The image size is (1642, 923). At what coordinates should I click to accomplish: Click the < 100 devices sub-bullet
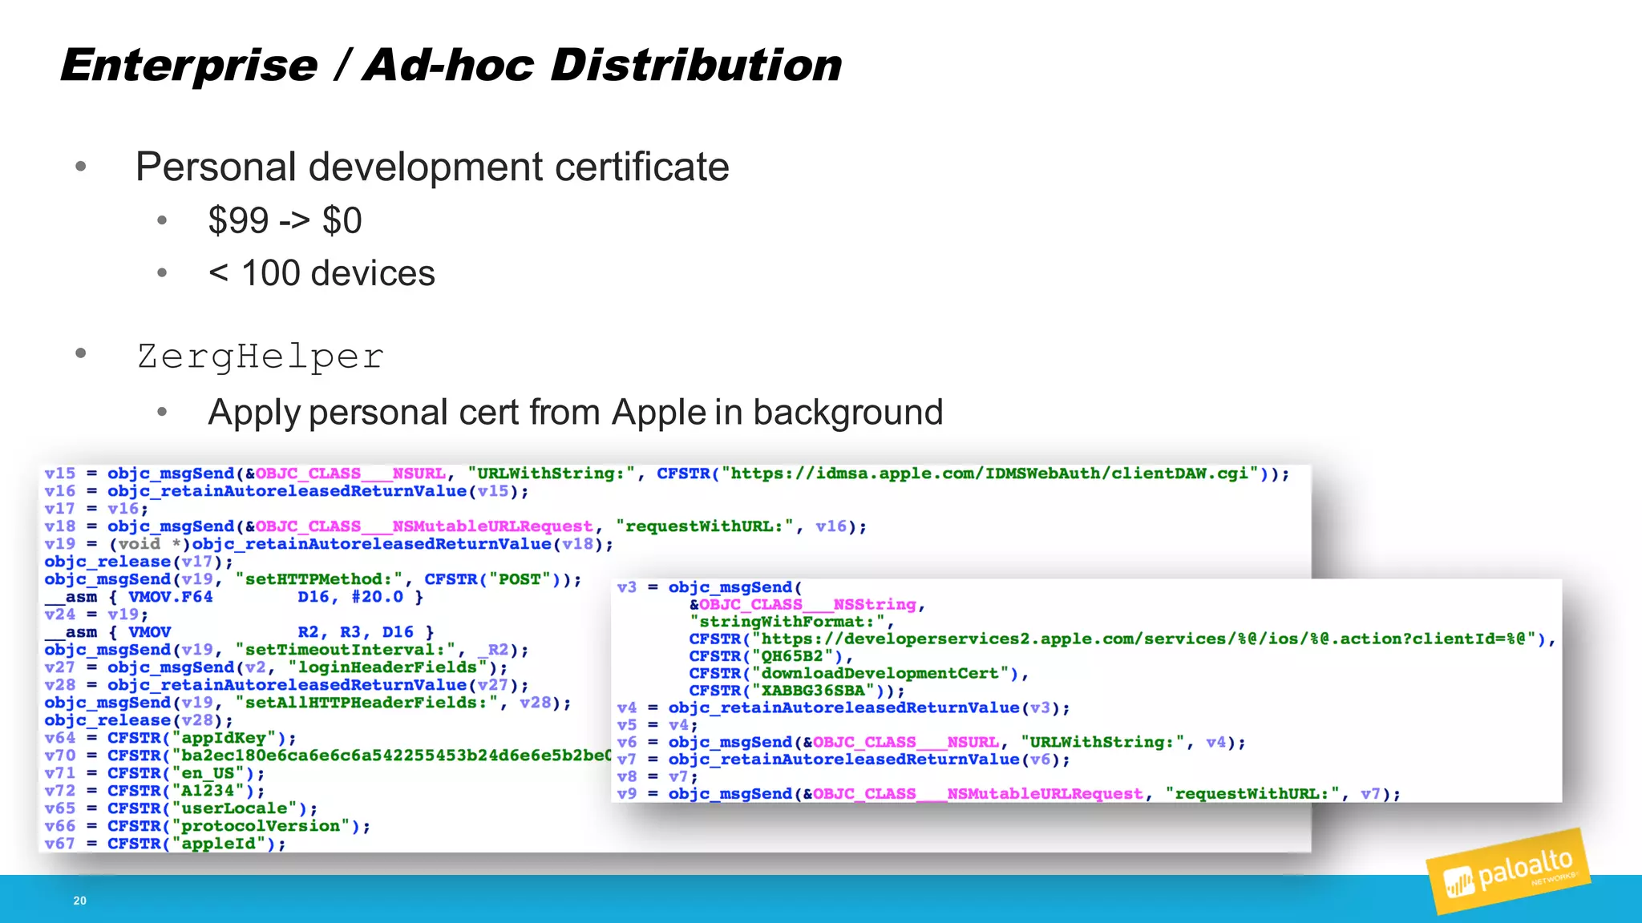coord(322,273)
